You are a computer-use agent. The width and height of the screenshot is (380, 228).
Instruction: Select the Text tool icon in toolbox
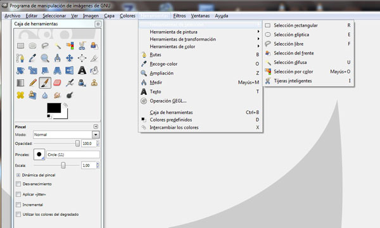82,70
